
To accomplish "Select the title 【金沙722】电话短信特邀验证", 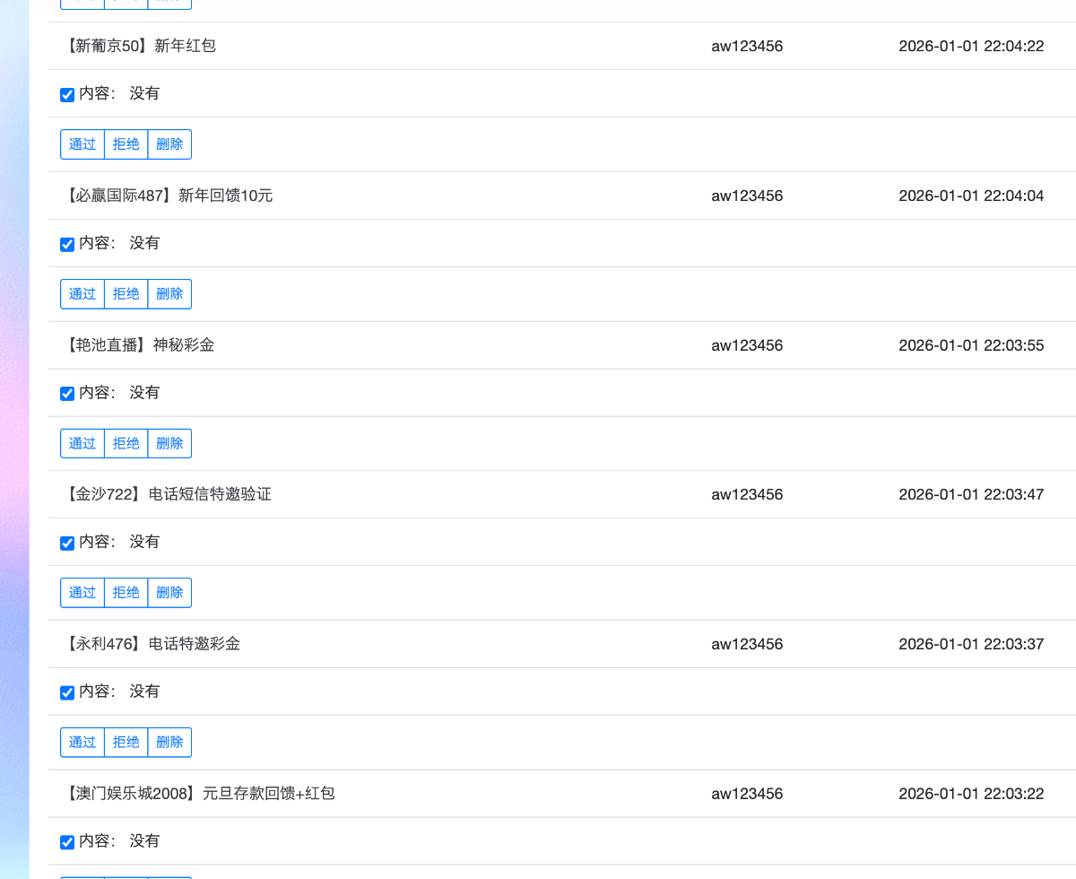I will (167, 494).
